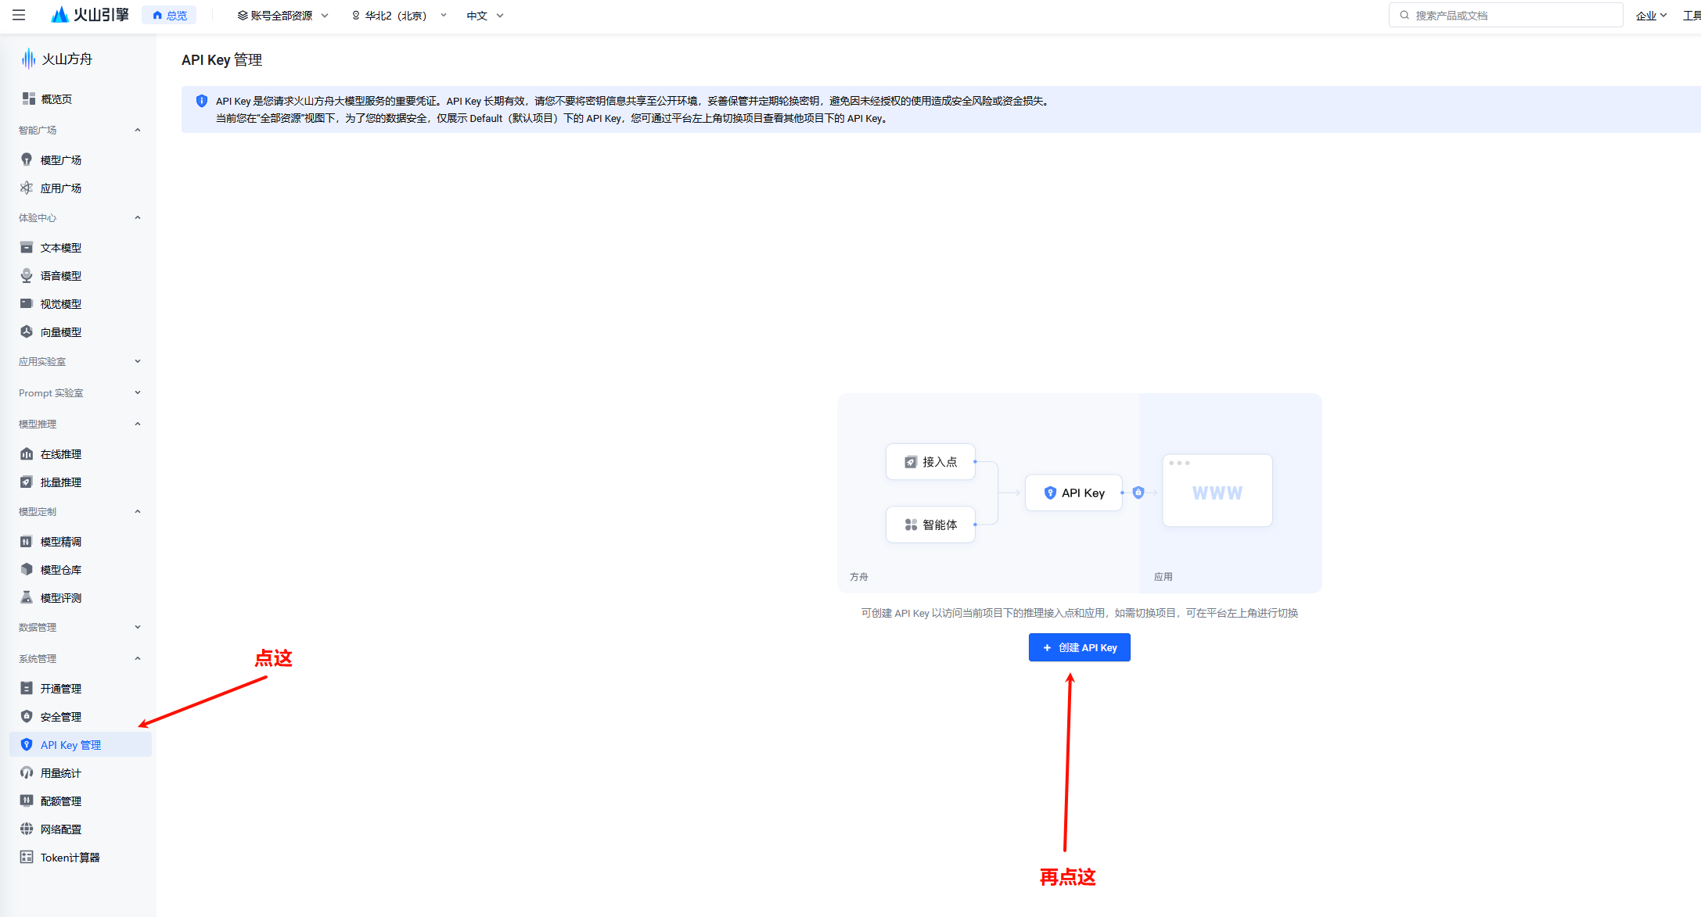The image size is (1701, 917).
Task: Open 模型仓库 menu item
Action: (81, 569)
